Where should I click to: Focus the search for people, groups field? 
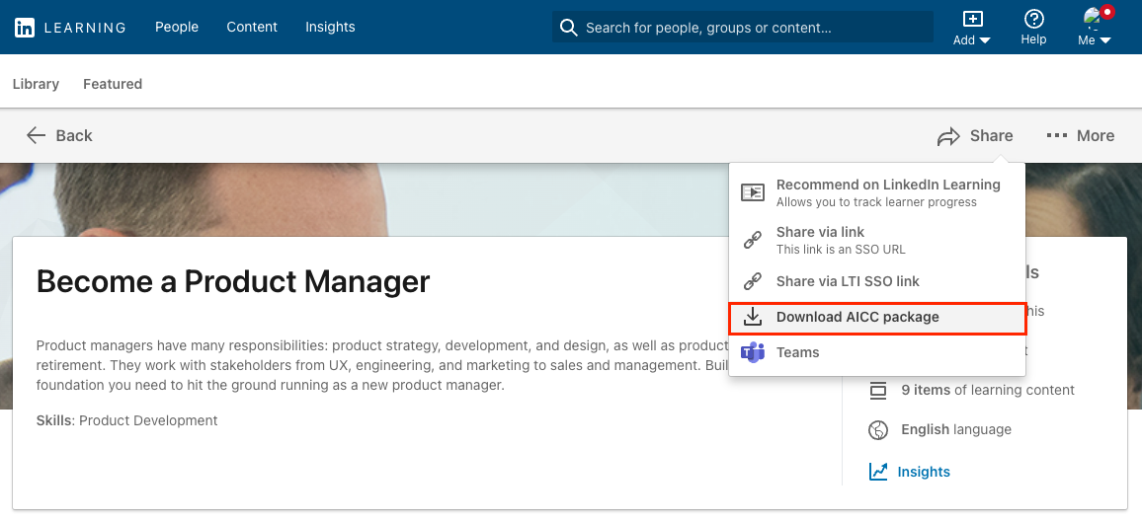pos(743,27)
